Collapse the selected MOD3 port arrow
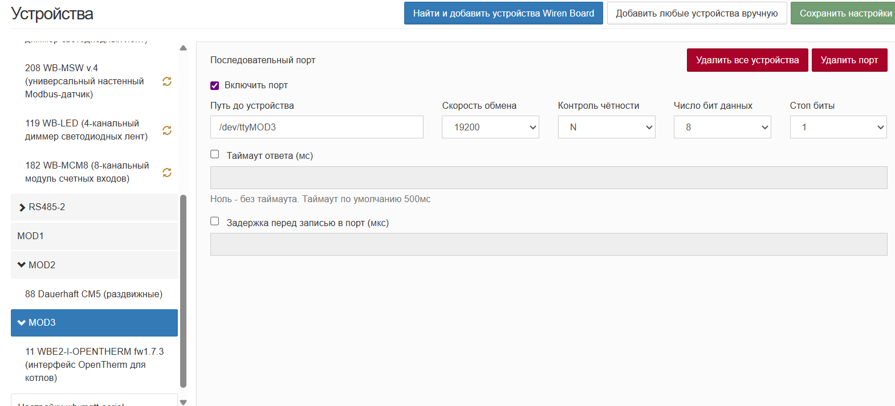This screenshot has height=406, width=895. tap(22, 322)
